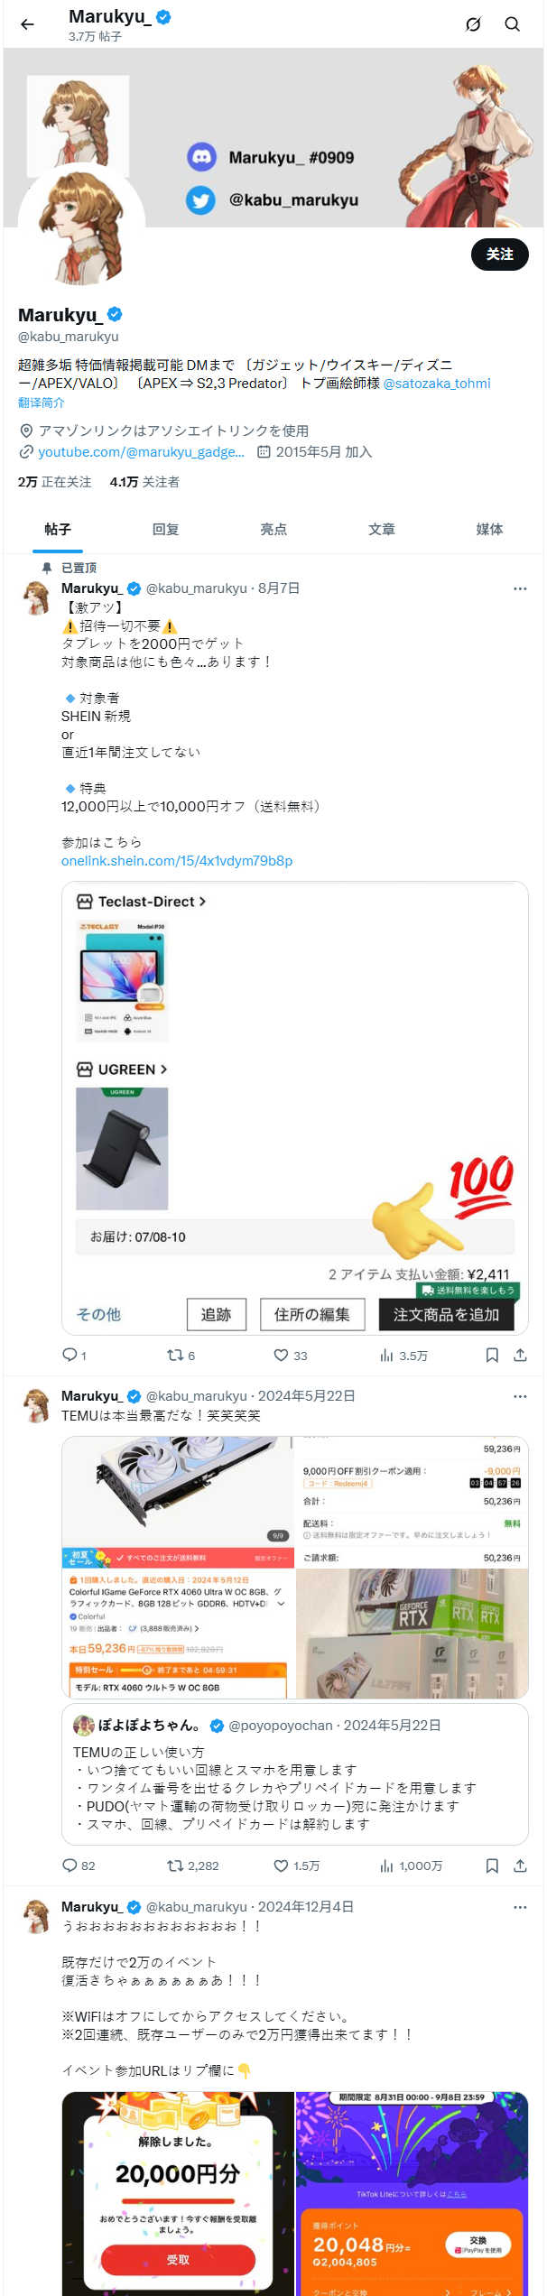Open search with the magnifier icon

click(513, 24)
